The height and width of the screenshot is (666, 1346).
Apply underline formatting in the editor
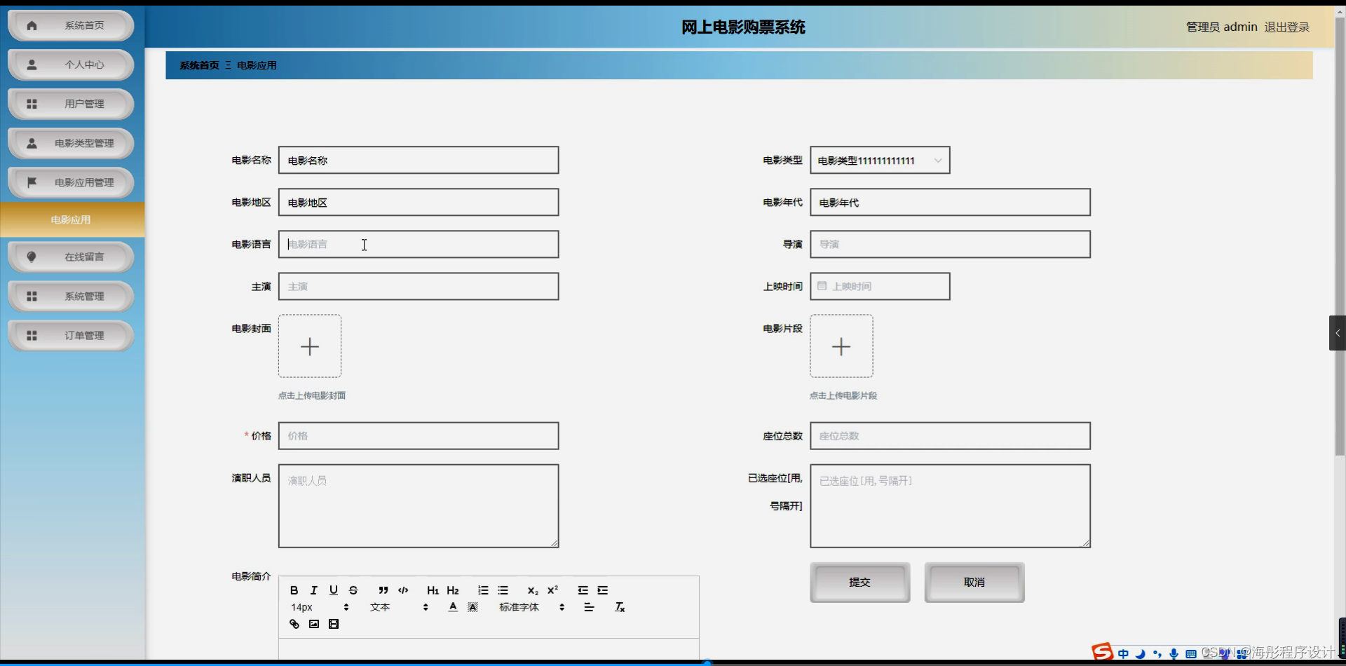[334, 590]
